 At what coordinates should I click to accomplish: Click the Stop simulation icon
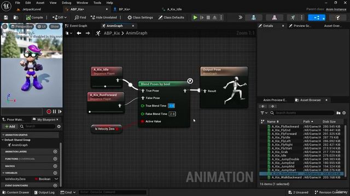[208, 17]
